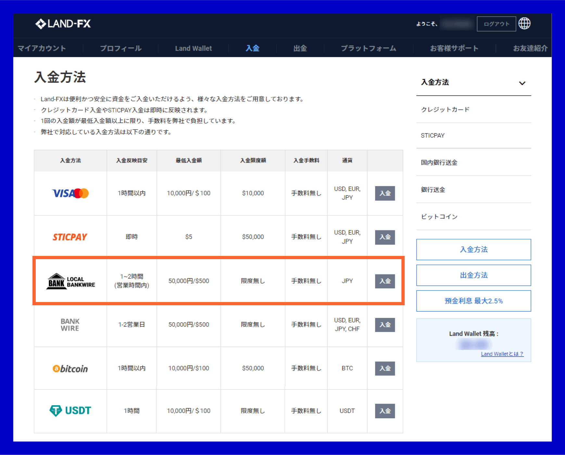Click the 入金手数料 column header
The width and height of the screenshot is (565, 455).
tap(306, 160)
